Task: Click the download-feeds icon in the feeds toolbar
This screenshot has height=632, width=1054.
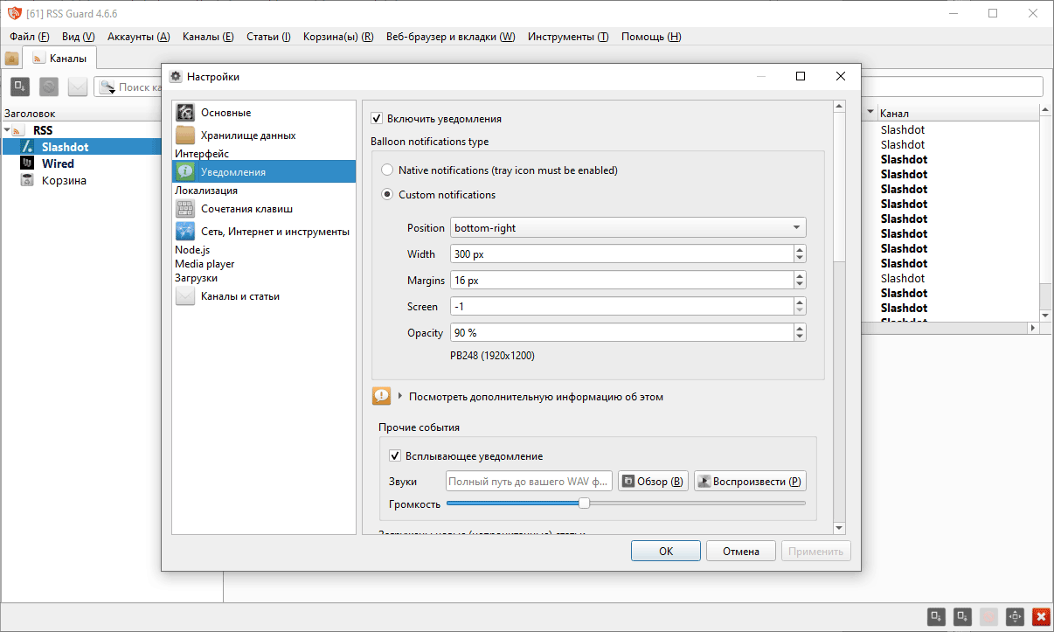Action: point(20,87)
